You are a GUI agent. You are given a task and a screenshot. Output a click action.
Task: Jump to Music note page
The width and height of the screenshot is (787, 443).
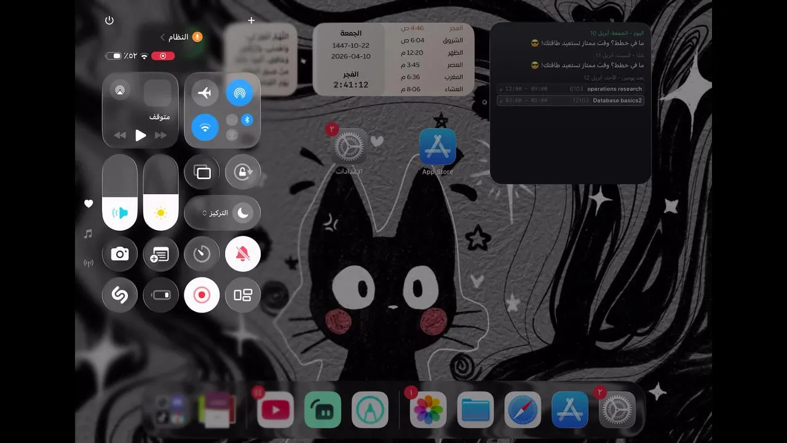(x=89, y=234)
